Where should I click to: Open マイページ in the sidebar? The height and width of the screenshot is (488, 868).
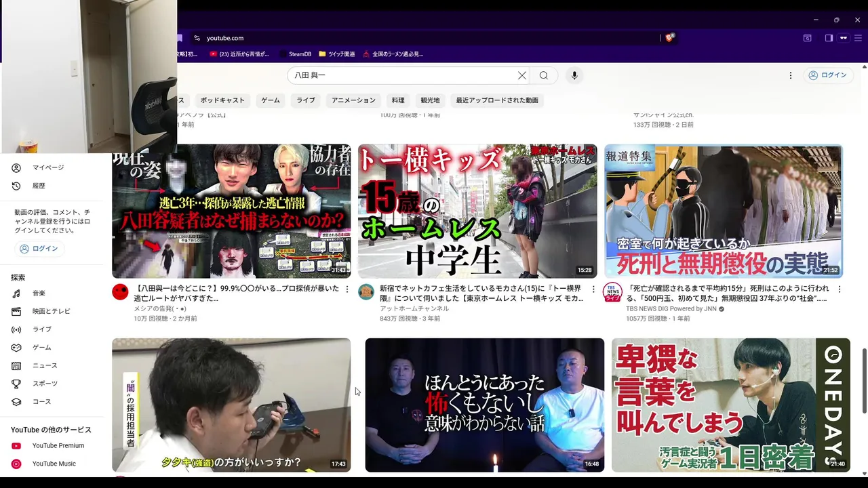pyautogui.click(x=47, y=167)
